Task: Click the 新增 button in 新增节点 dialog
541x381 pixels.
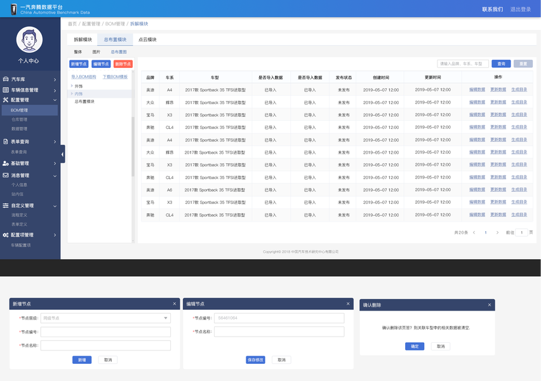Action: pos(82,360)
